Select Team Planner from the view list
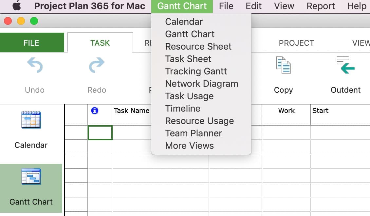The width and height of the screenshot is (370, 216). 194,133
